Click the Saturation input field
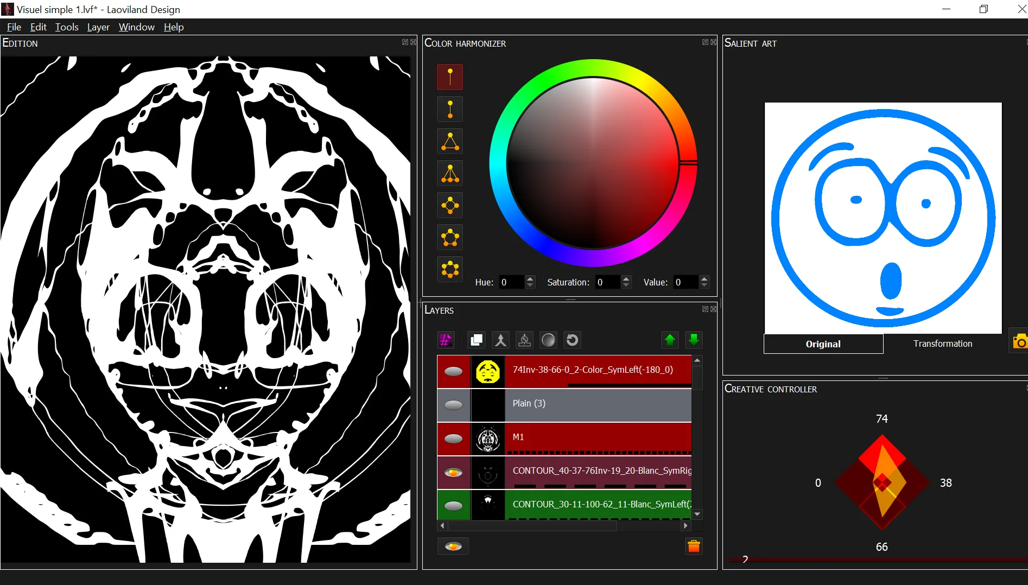Screen dimensions: 1028x585 [x=607, y=282]
